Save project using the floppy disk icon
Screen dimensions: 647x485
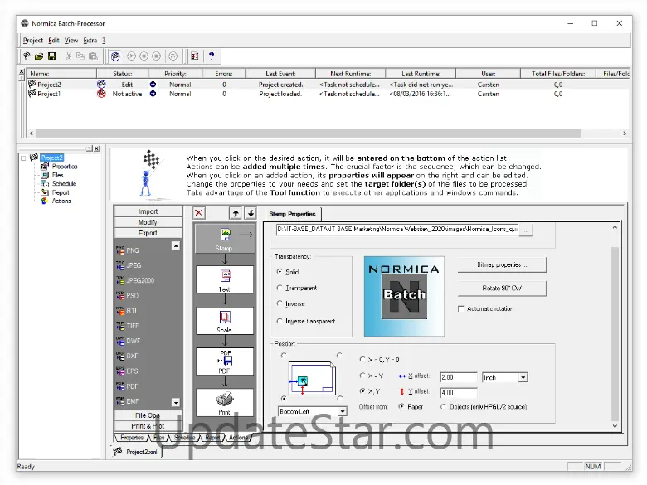51,56
